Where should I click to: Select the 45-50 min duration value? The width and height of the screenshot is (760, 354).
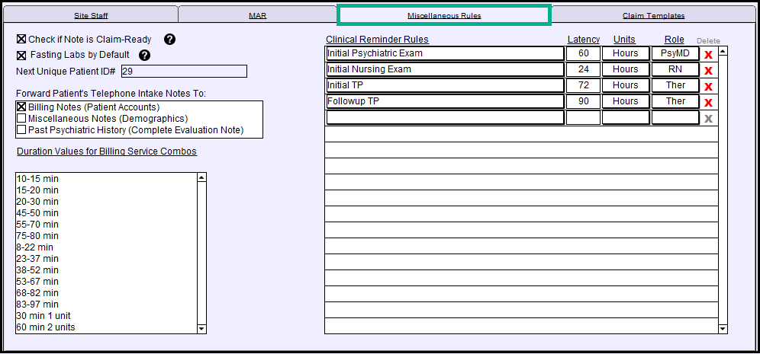pyautogui.click(x=37, y=213)
